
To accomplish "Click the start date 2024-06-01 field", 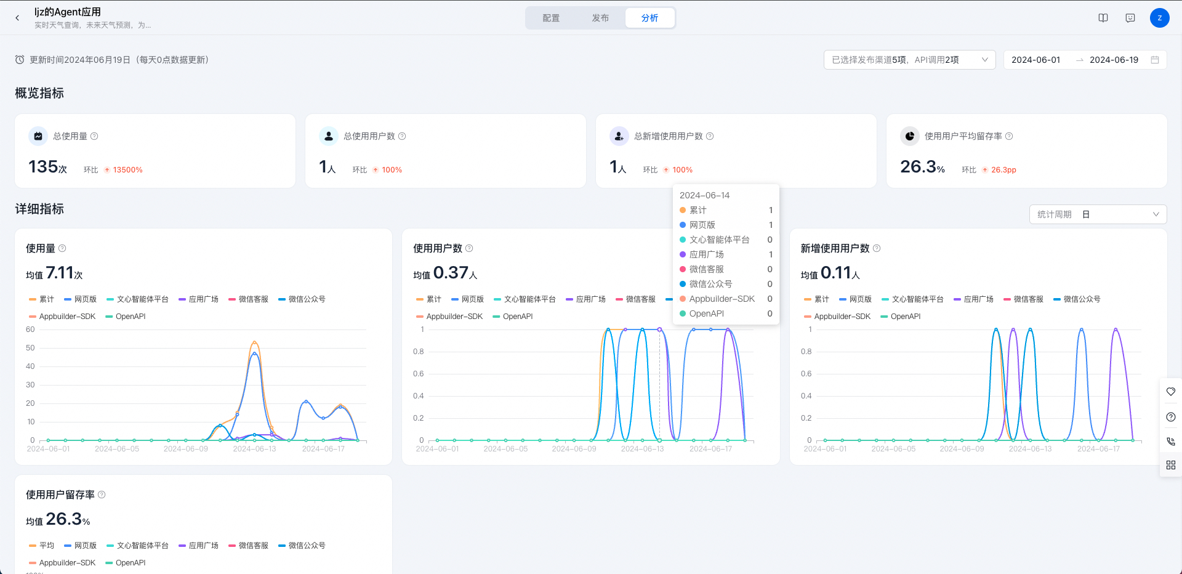I will coord(1036,60).
